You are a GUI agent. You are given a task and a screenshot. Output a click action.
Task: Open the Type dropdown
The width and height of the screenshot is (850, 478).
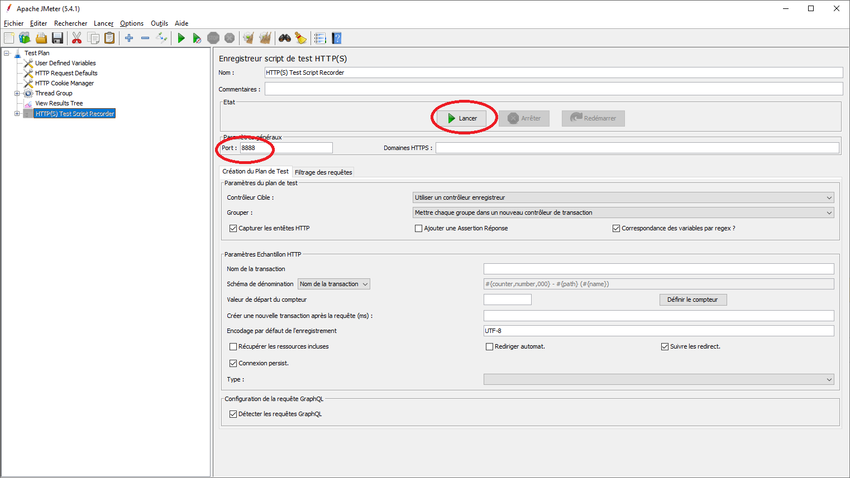(659, 379)
